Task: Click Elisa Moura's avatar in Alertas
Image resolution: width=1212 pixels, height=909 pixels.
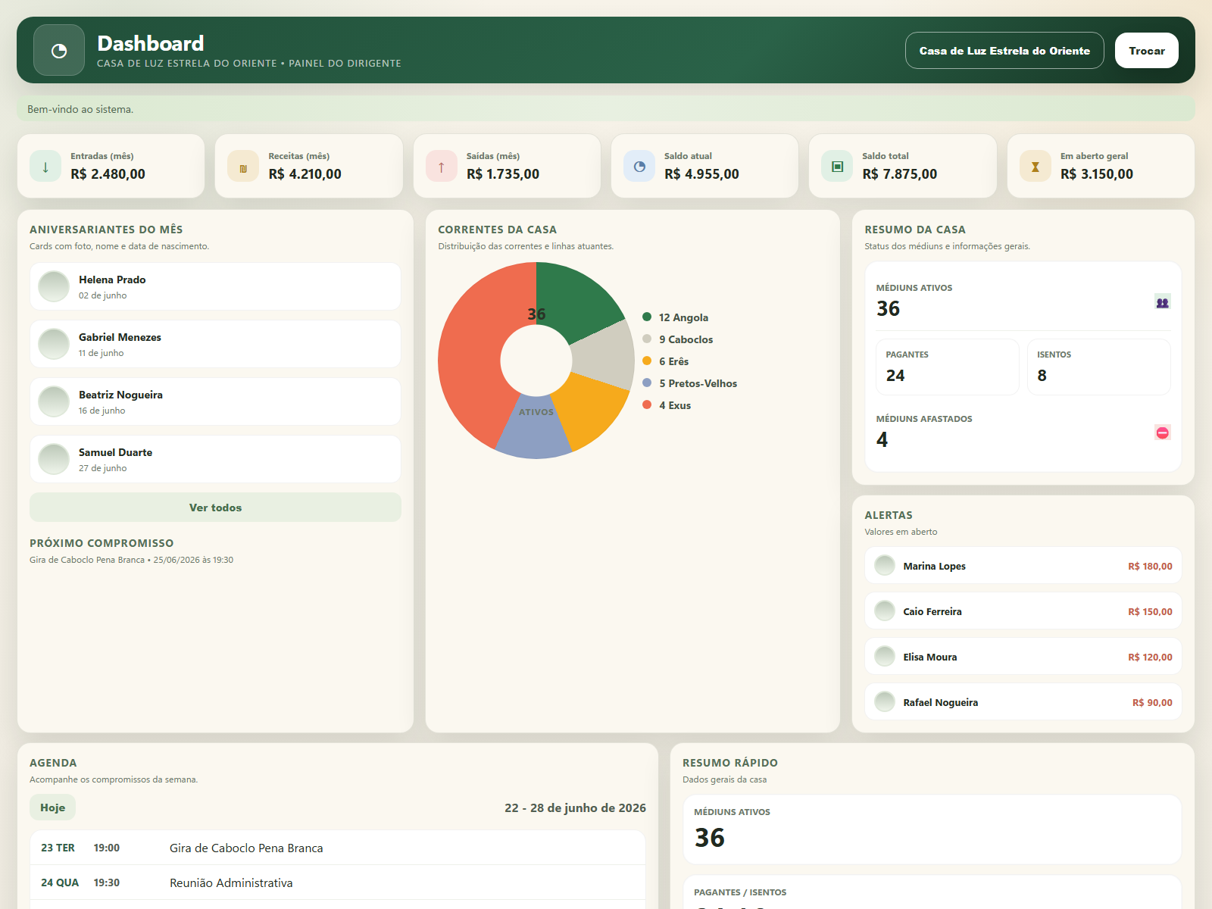Action: pyautogui.click(x=885, y=656)
